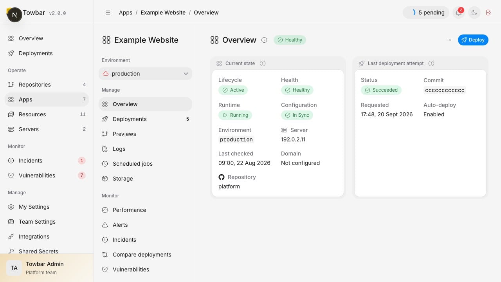Click the GitHub icon beside Repository
501x282 pixels.
(x=222, y=177)
